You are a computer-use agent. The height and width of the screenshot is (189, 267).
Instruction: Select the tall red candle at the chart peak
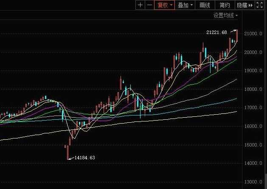[237, 36]
